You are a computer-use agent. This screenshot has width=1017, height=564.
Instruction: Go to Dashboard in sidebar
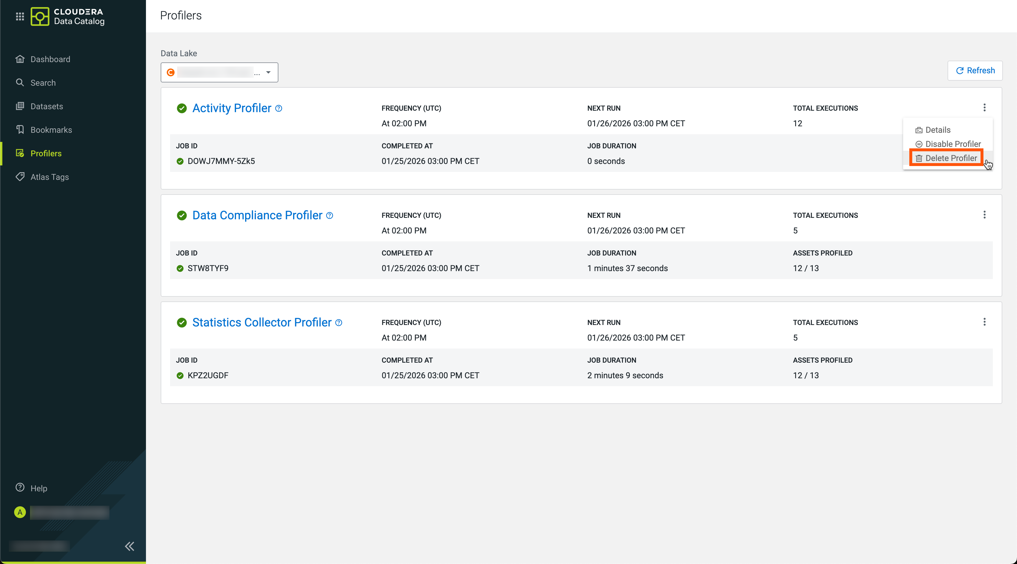tap(50, 59)
